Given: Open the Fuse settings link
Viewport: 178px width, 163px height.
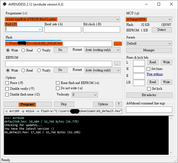Looking at the screenshot, I should pyautogui.click(x=155, y=74).
